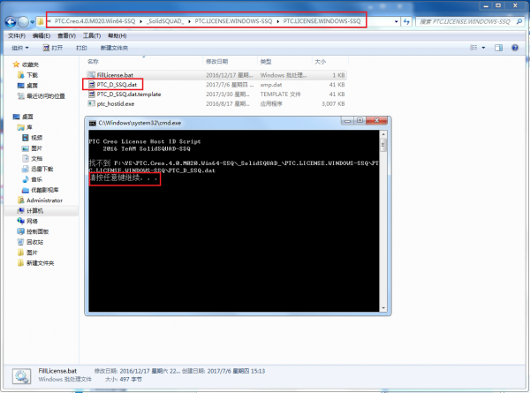530x393 pixels.
Task: Select the ptc_hostid.exe file icon
Action: pyautogui.click(x=91, y=103)
